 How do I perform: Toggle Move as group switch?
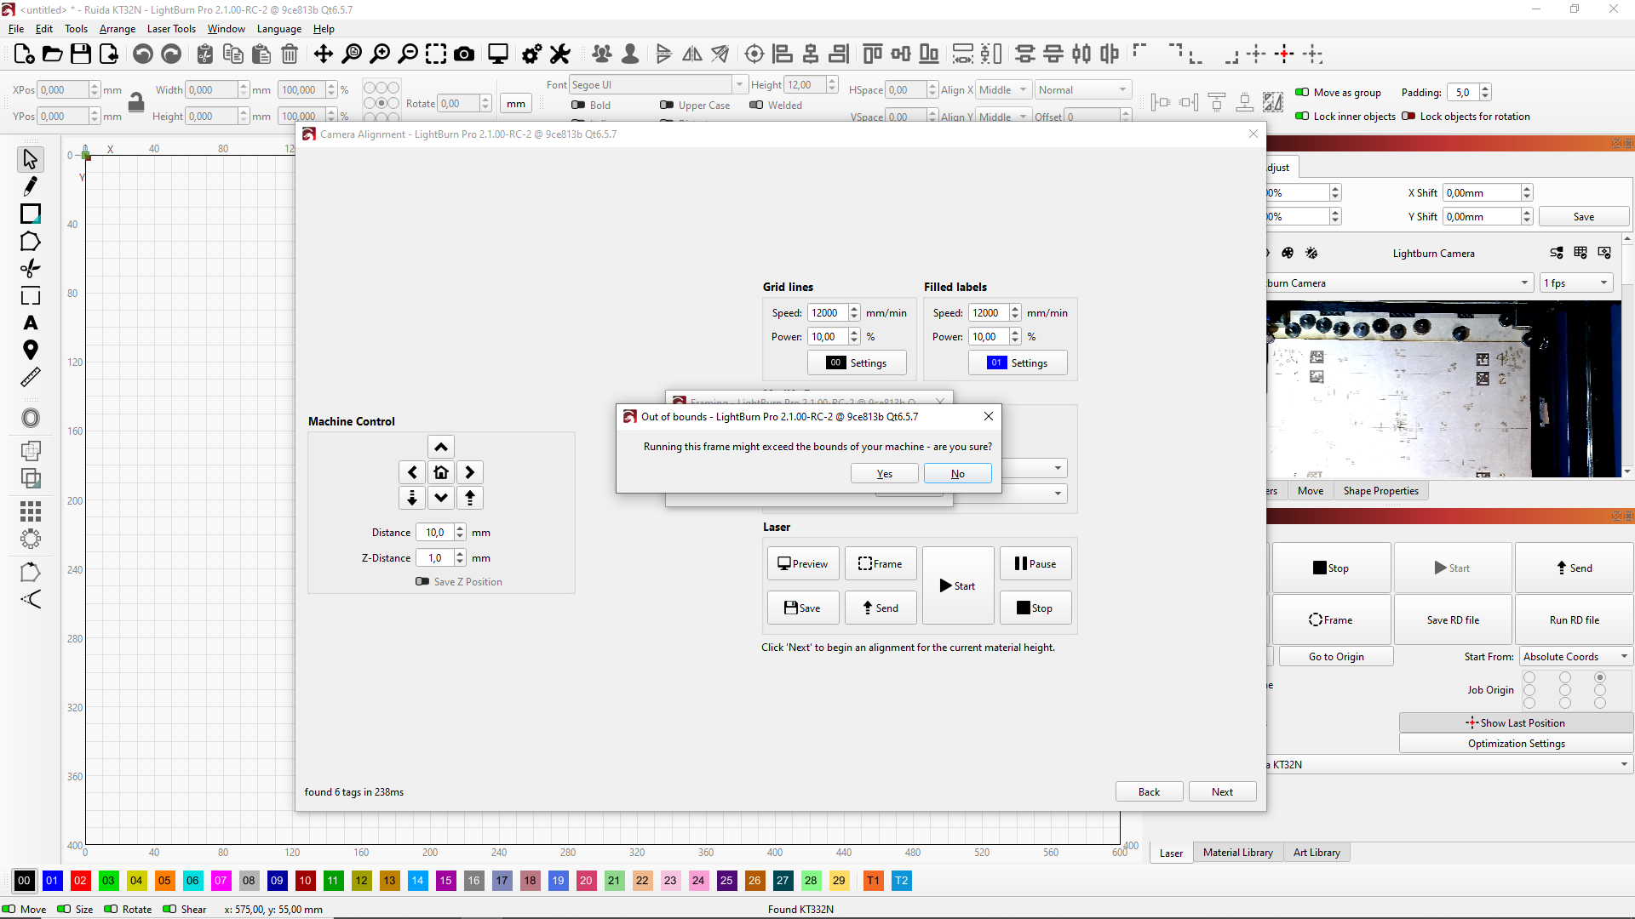1302,93
